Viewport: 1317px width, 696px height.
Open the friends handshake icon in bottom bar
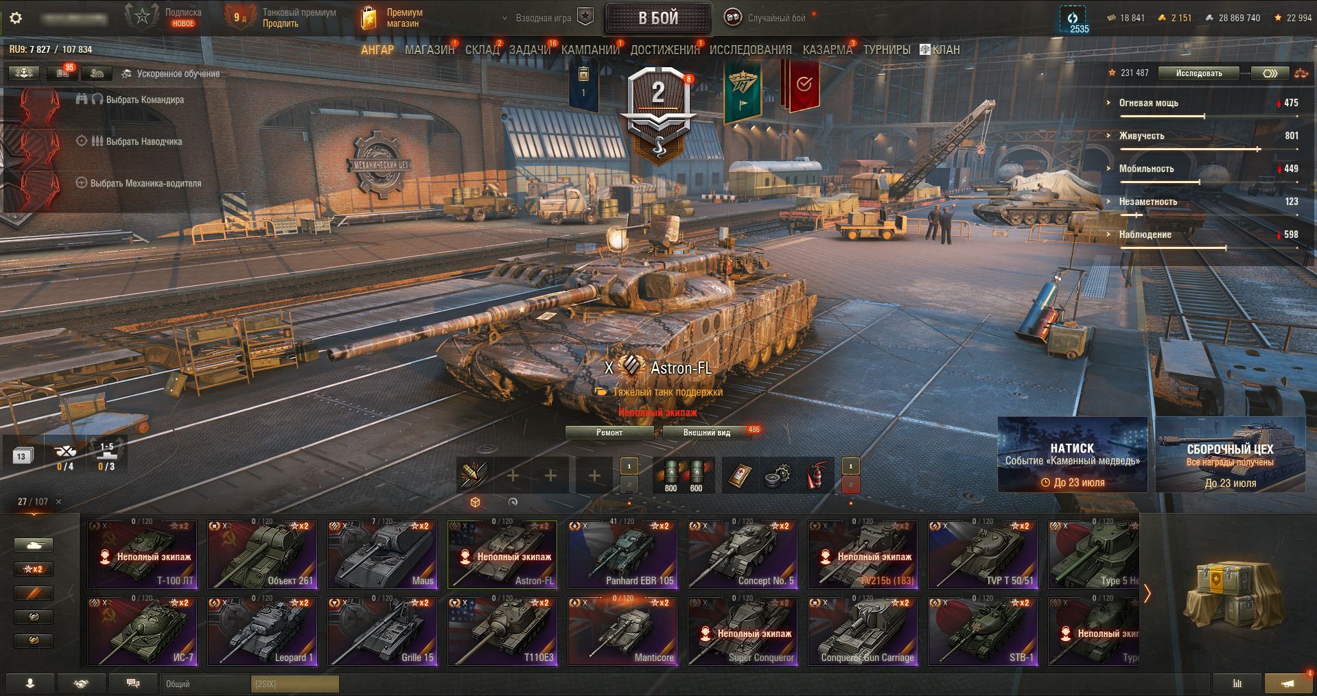coord(81,684)
